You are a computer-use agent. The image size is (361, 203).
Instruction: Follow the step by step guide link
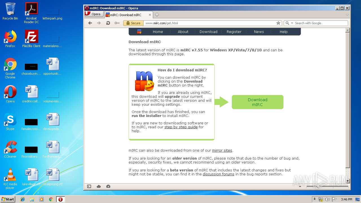[x=181, y=127]
